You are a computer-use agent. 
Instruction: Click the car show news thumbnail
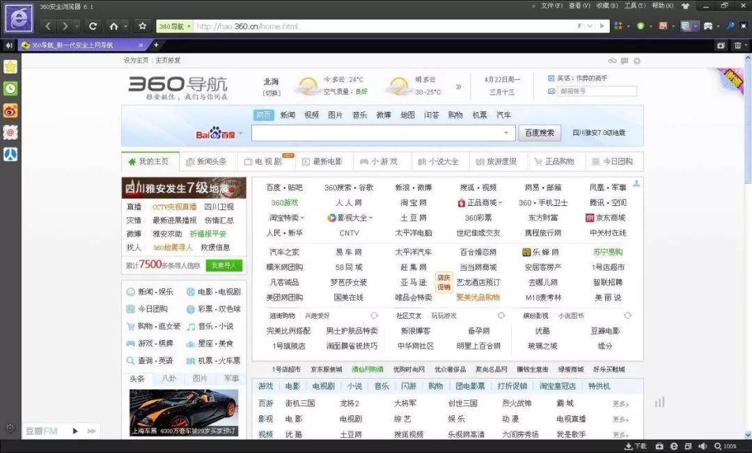[x=184, y=412]
